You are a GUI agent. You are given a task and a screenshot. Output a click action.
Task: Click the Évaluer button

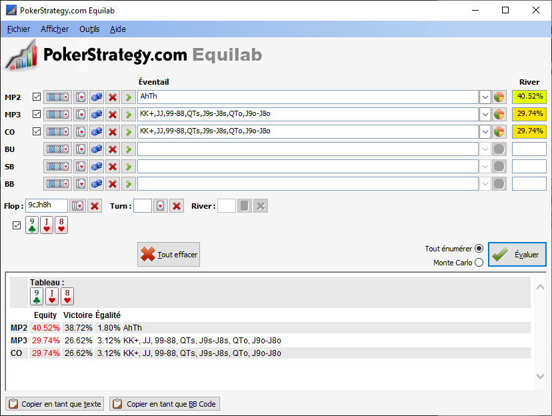(x=517, y=255)
